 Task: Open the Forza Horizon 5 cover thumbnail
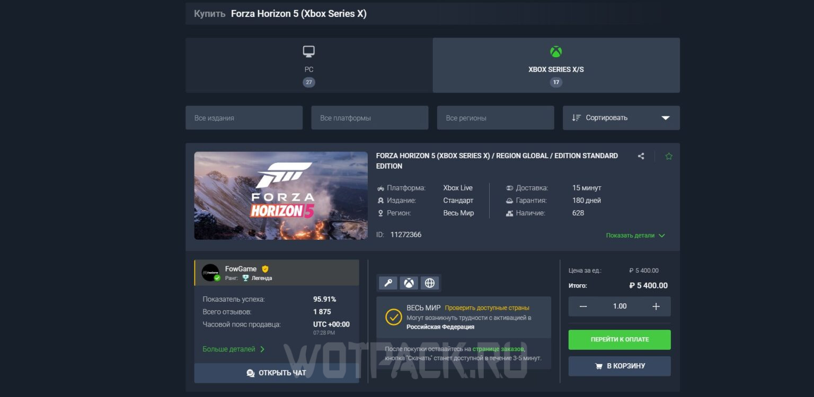281,196
